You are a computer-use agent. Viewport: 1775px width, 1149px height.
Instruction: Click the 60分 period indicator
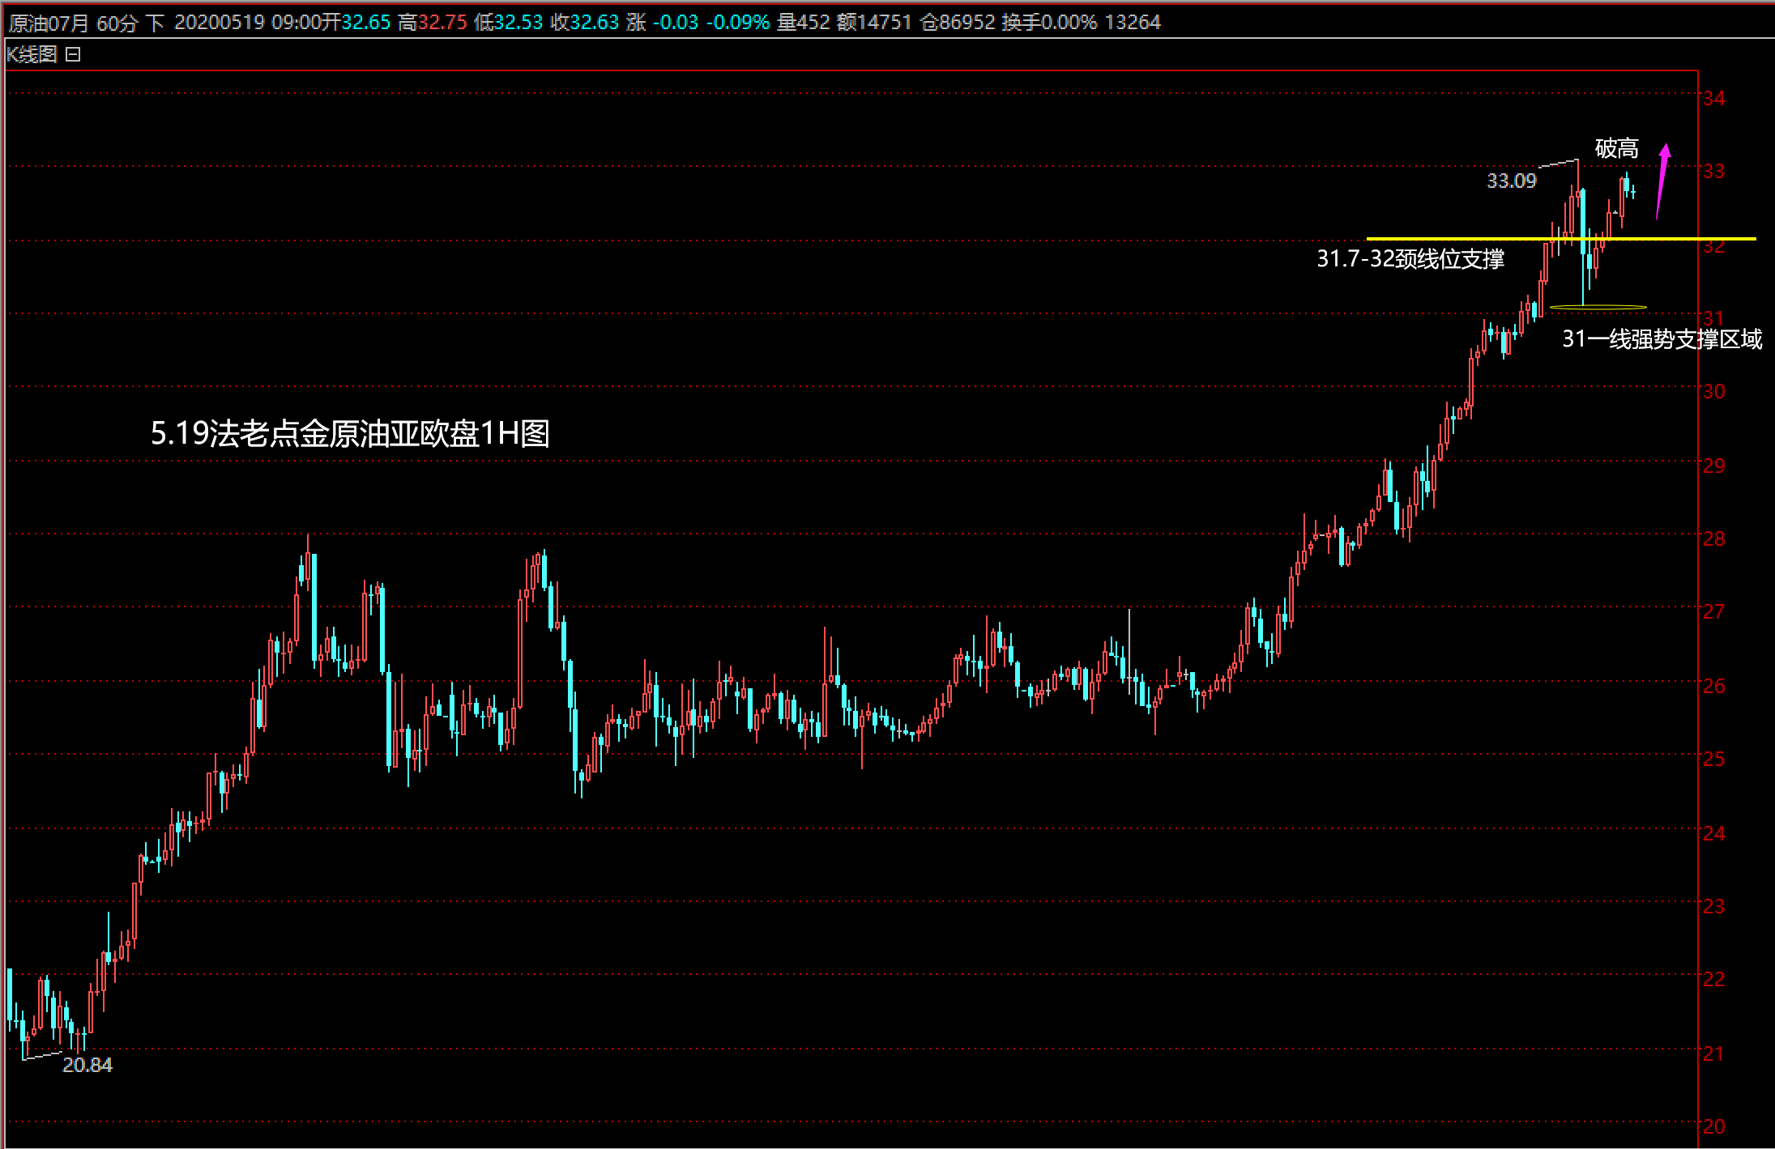(x=117, y=23)
